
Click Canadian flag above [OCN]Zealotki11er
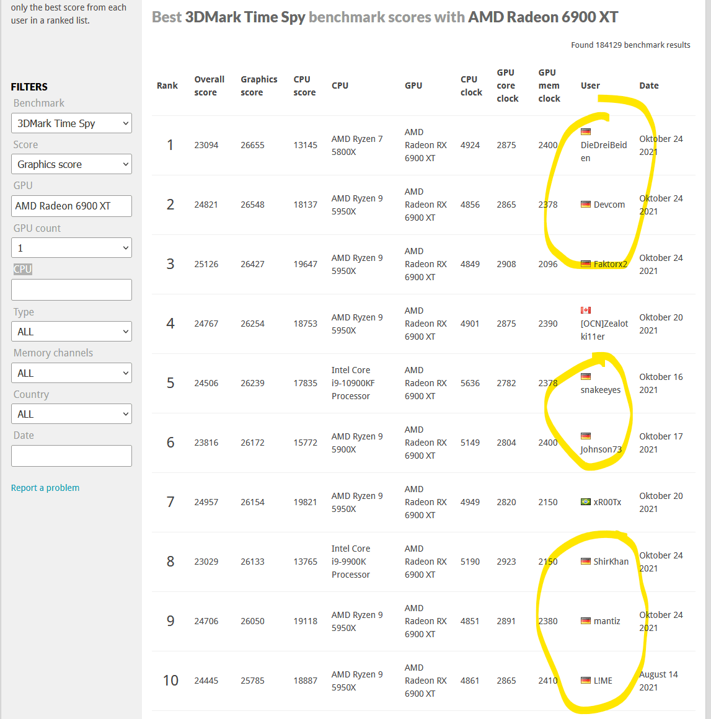coord(585,310)
